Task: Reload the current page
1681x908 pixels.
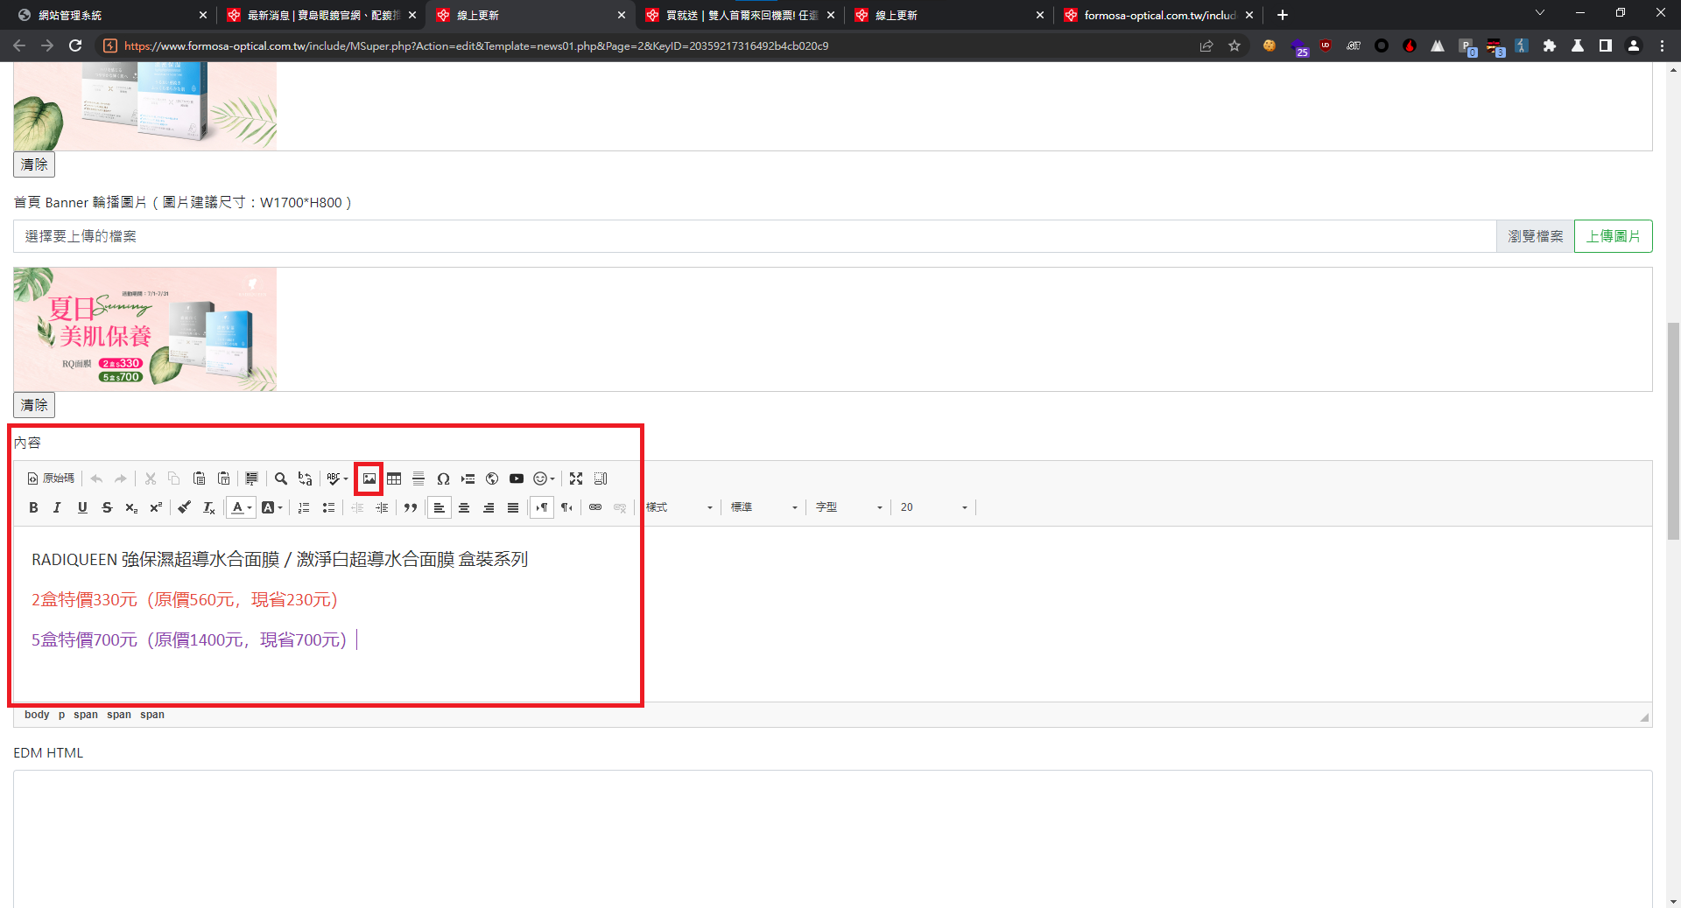Action: click(75, 45)
